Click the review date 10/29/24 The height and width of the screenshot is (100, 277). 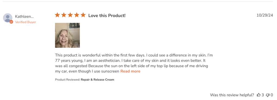coord(265,15)
